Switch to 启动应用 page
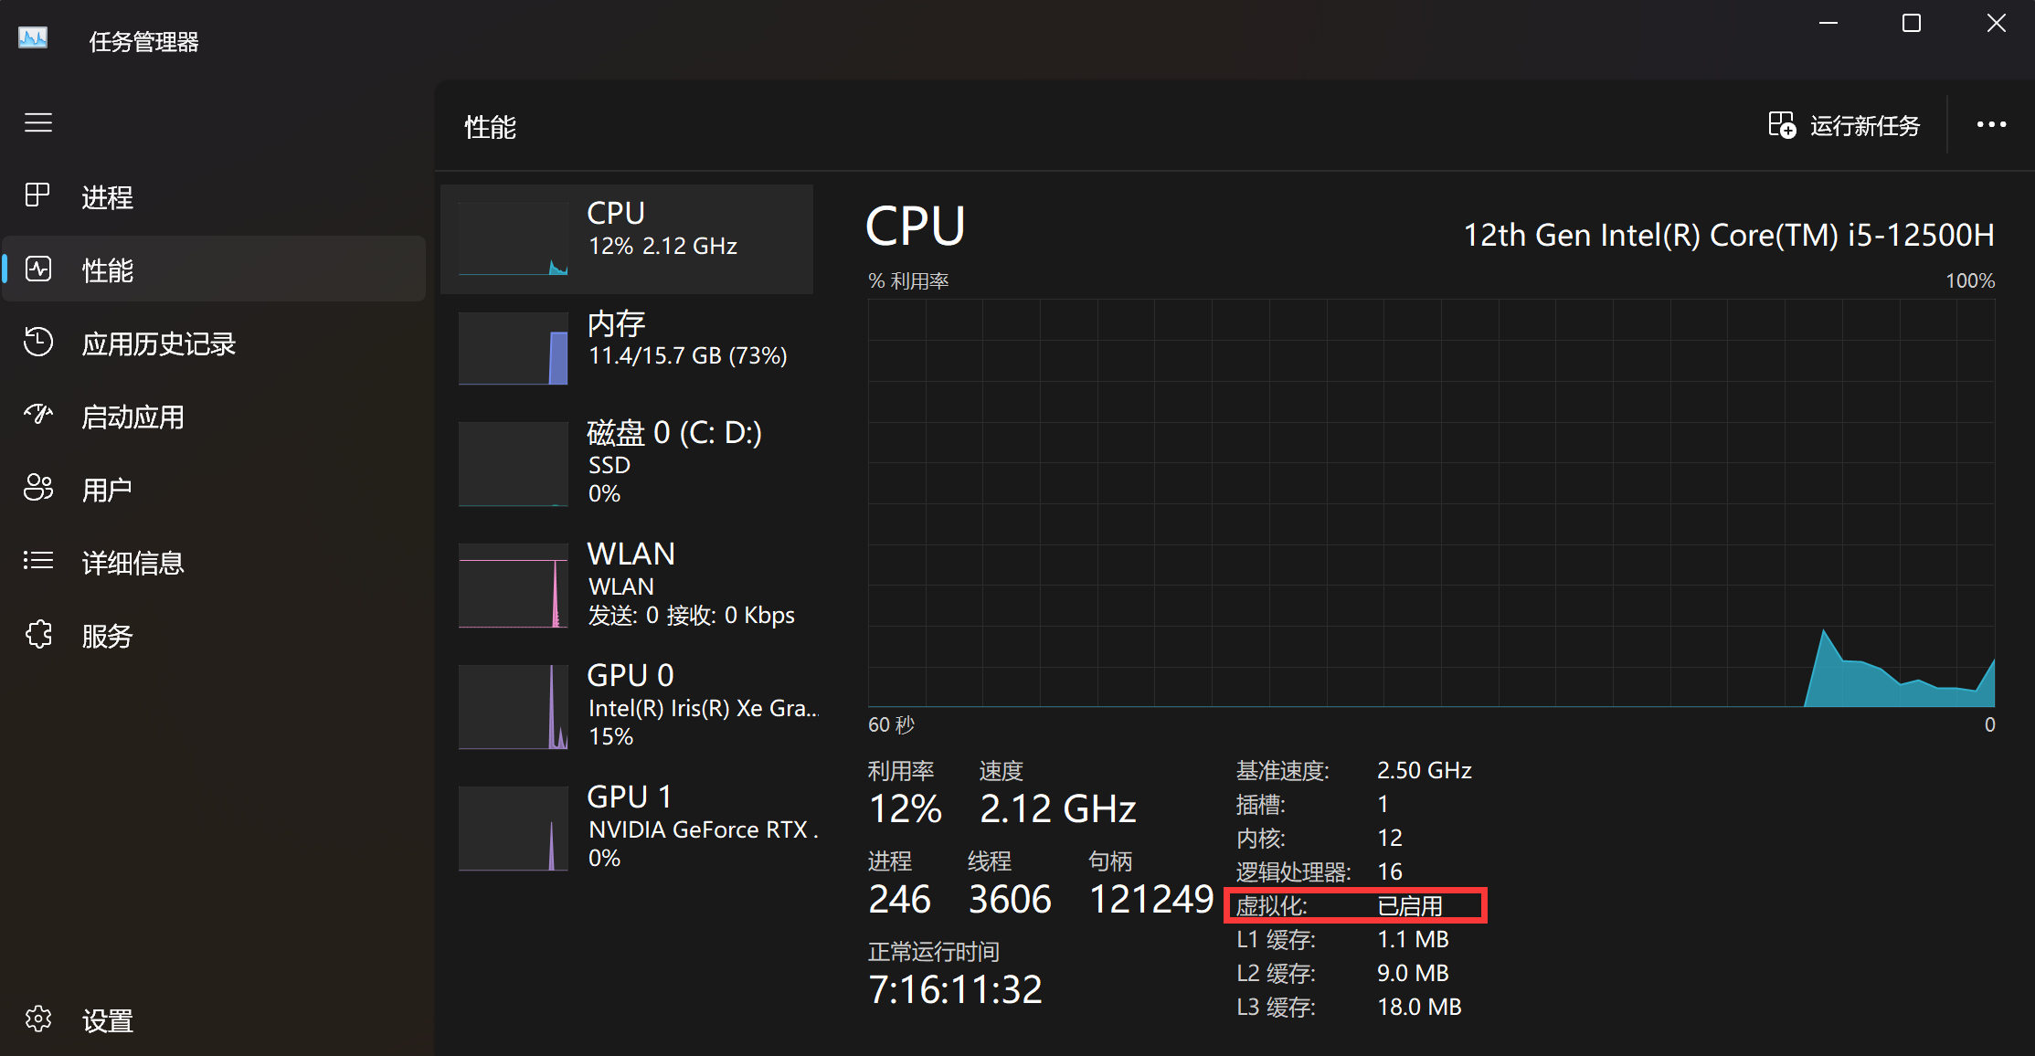This screenshot has width=2035, height=1056. (214, 416)
